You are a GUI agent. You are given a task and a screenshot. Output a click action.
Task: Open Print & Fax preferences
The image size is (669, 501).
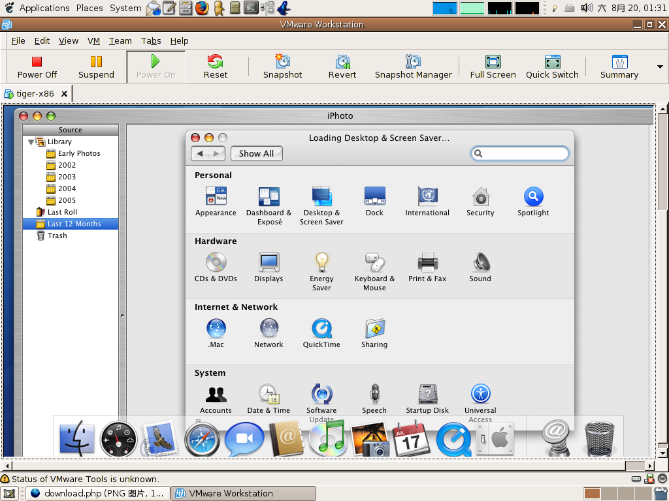(427, 267)
